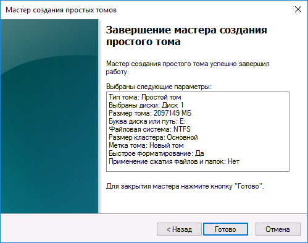Viewport: 308px width, 243px height.
Task: Click empty area below parameters list text
Action: click(x=198, y=168)
